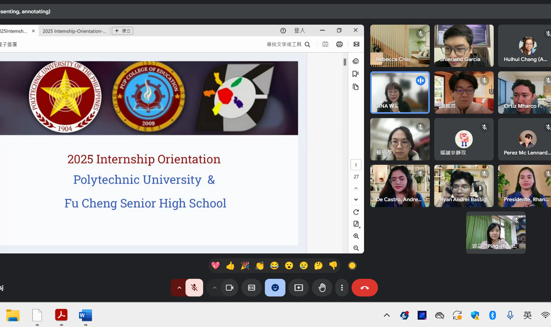Open Acrobat help question icon
This screenshot has width=551, height=327.
coord(283,31)
